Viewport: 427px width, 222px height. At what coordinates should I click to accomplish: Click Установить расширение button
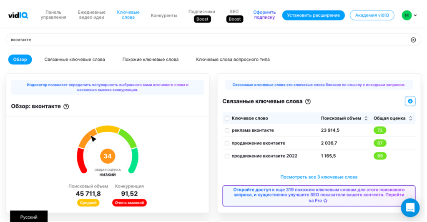313,15
